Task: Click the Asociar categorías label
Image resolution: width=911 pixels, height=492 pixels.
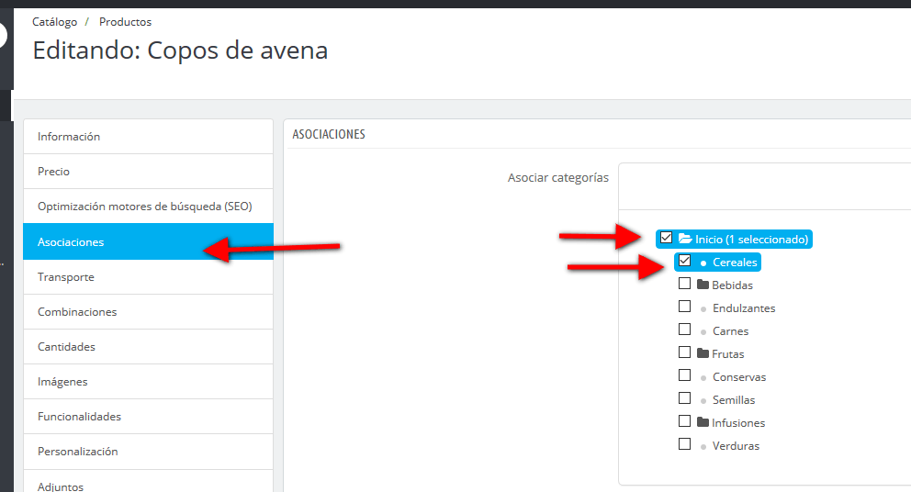Action: click(x=557, y=178)
